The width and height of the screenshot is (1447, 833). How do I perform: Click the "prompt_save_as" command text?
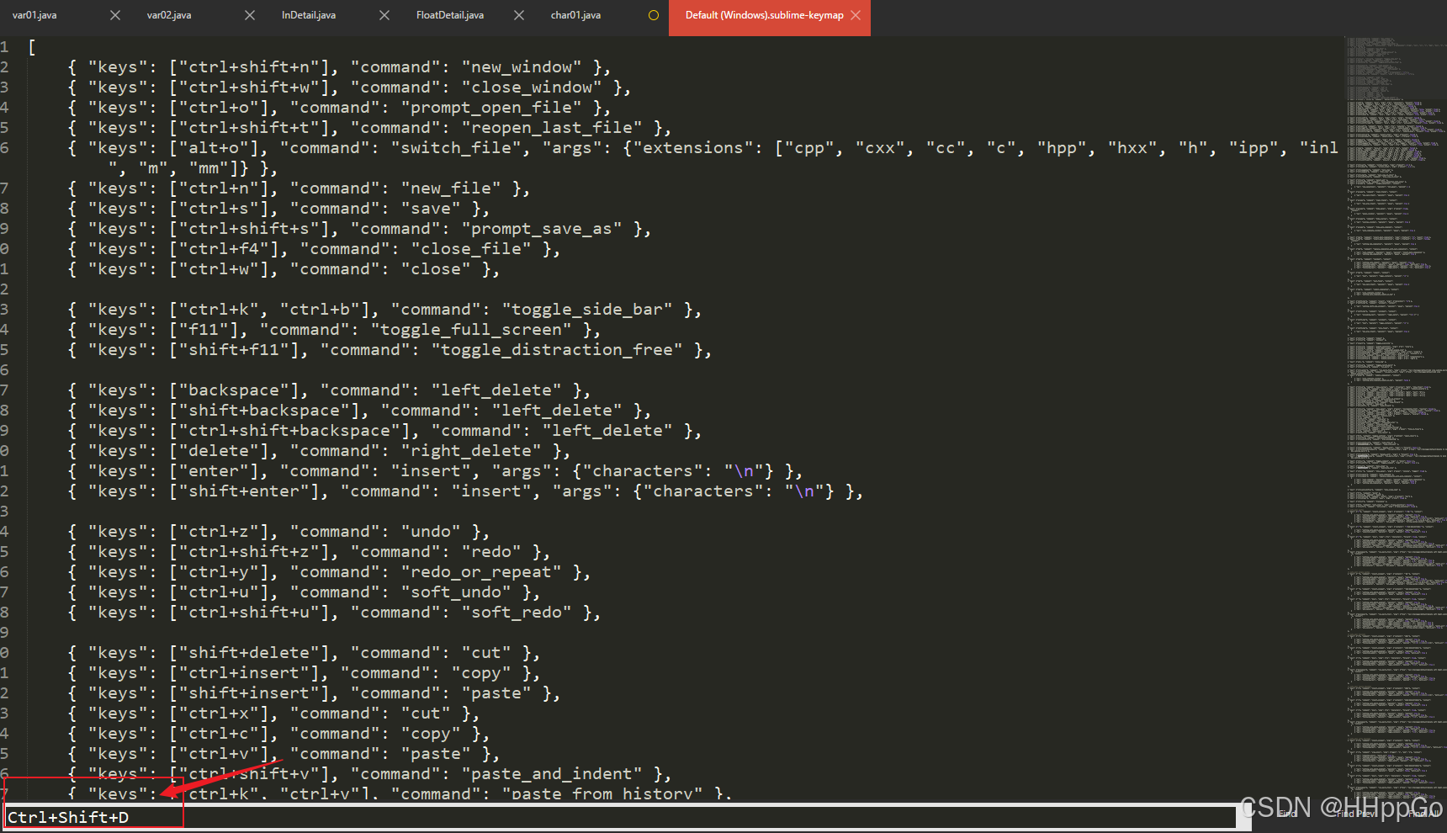point(542,229)
